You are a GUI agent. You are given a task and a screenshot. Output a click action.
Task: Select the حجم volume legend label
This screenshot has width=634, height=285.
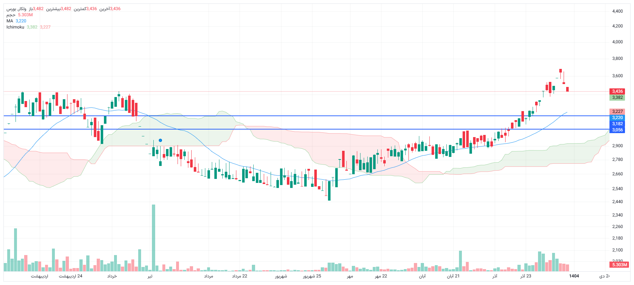point(11,15)
